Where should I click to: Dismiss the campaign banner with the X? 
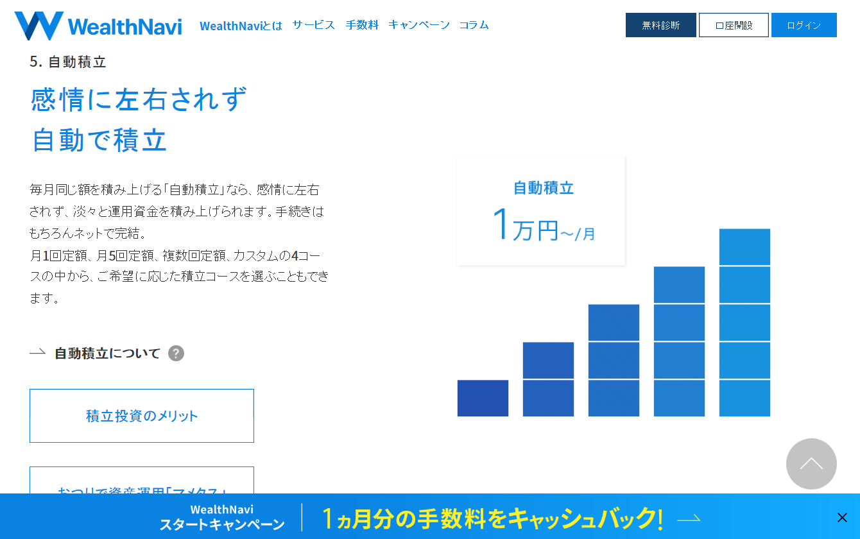[x=842, y=517]
